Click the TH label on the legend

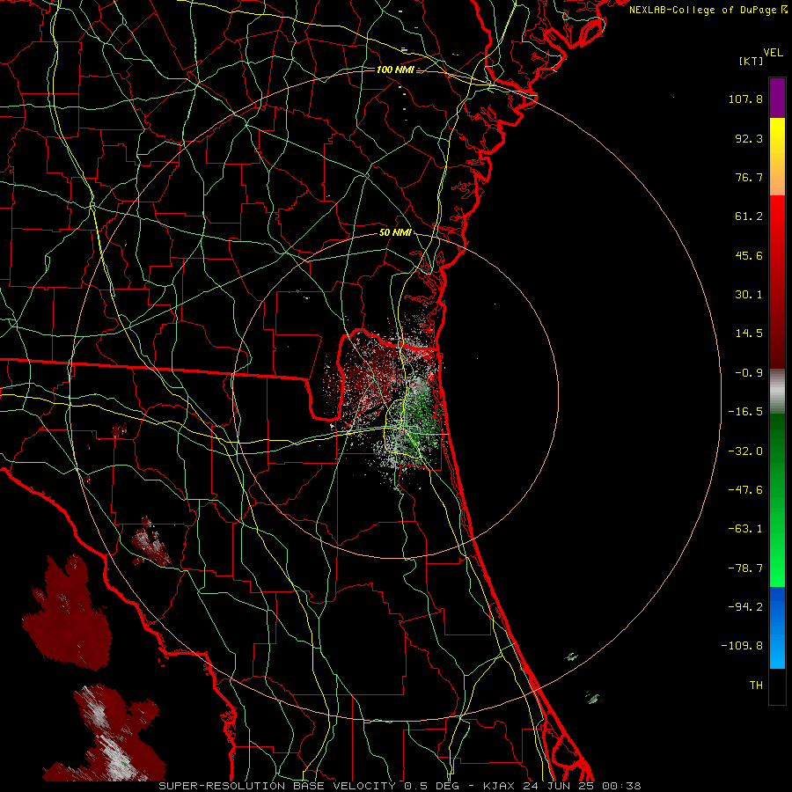(756, 685)
